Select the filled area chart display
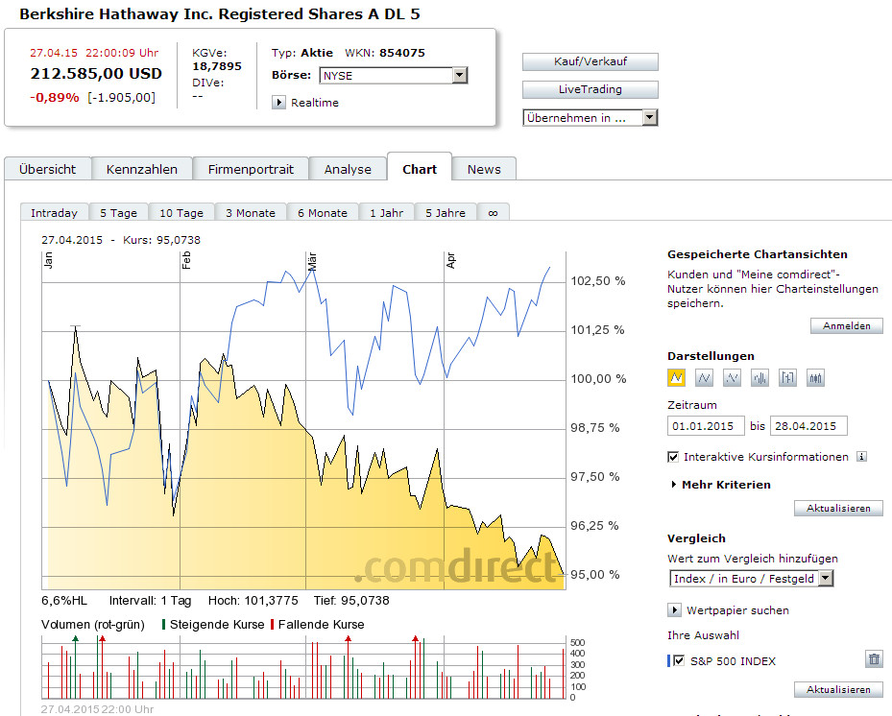 [676, 377]
